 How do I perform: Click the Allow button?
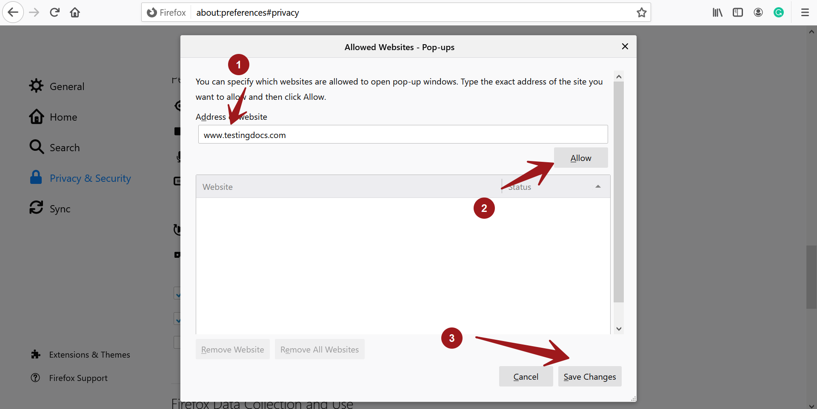[x=580, y=158]
